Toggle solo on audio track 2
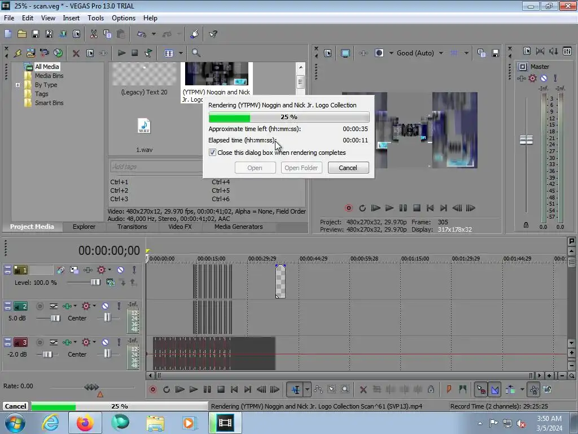Screen dimensions: 578x434 [119, 306]
